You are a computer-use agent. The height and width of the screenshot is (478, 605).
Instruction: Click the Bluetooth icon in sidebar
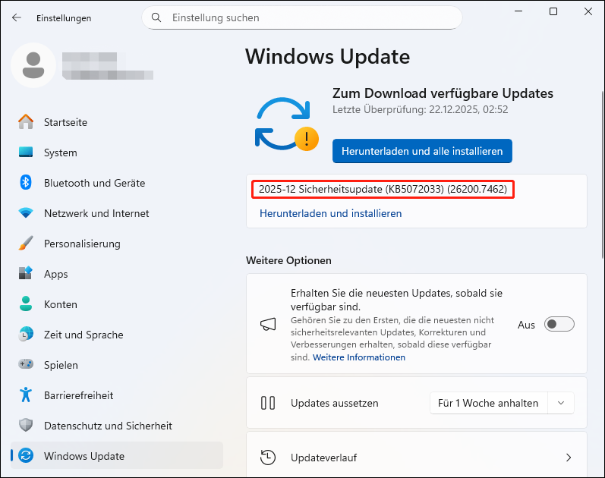coord(26,183)
